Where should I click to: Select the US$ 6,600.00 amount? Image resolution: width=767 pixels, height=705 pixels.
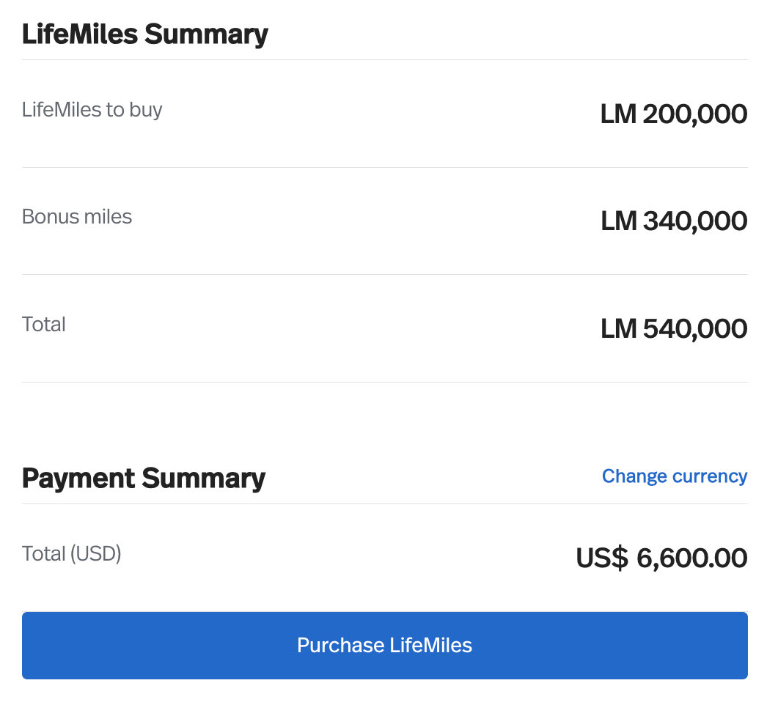(x=661, y=558)
